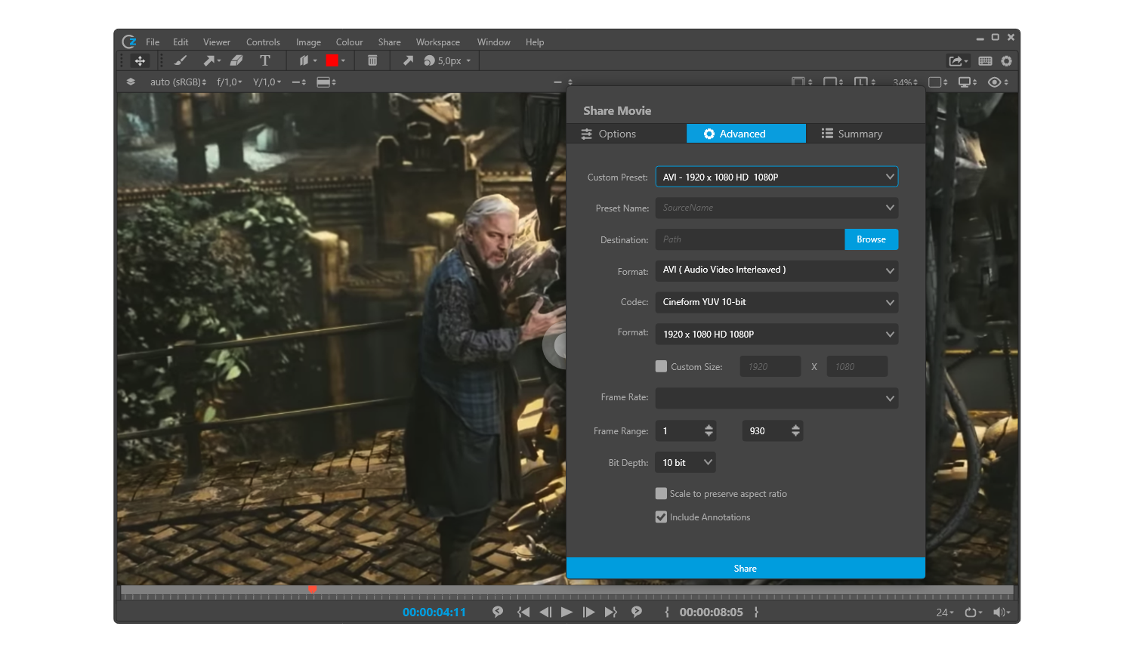Click the Play button
This screenshot has width=1130, height=654.
tap(567, 612)
